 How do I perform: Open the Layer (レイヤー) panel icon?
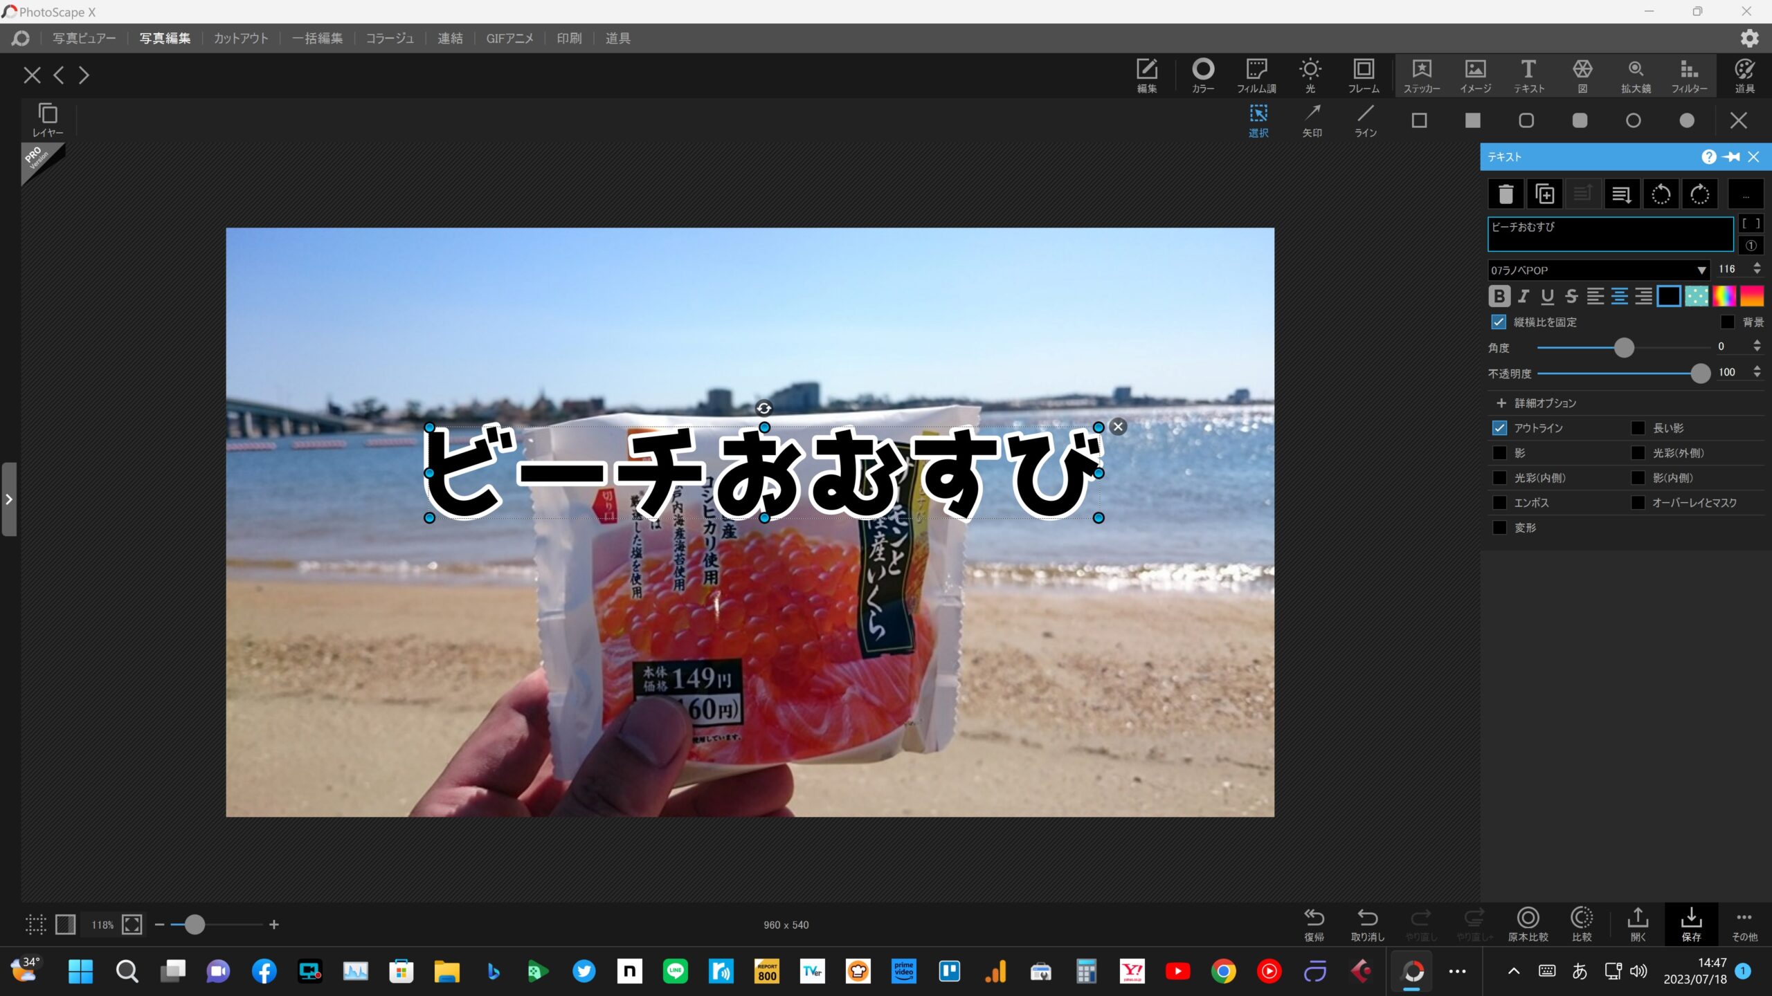pyautogui.click(x=48, y=119)
